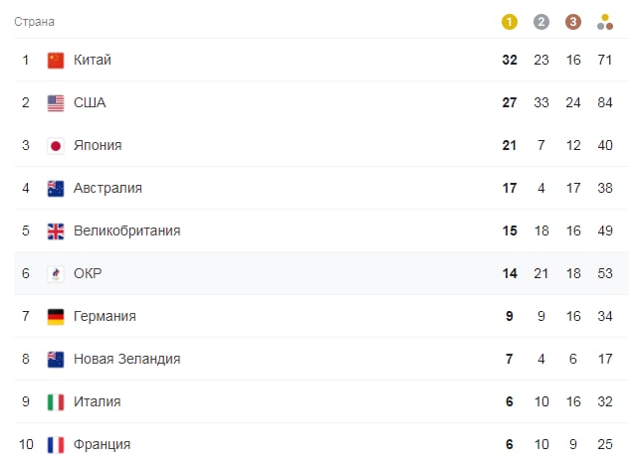642x463 pixels.
Task: Click the ОКР team emblem icon
Action: (56, 274)
